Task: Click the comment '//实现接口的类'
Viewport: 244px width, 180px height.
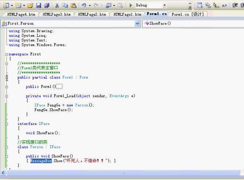Action: pos(32,142)
